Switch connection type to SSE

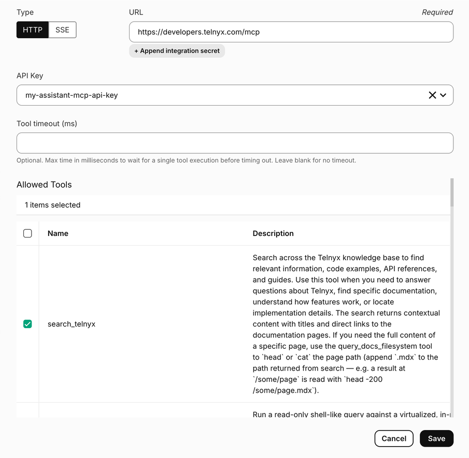pyautogui.click(x=62, y=30)
